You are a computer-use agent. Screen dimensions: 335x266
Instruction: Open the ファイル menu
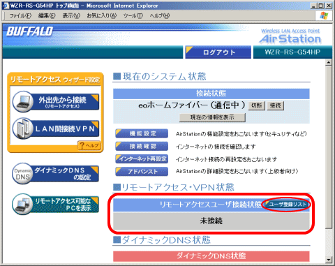(x=20, y=16)
